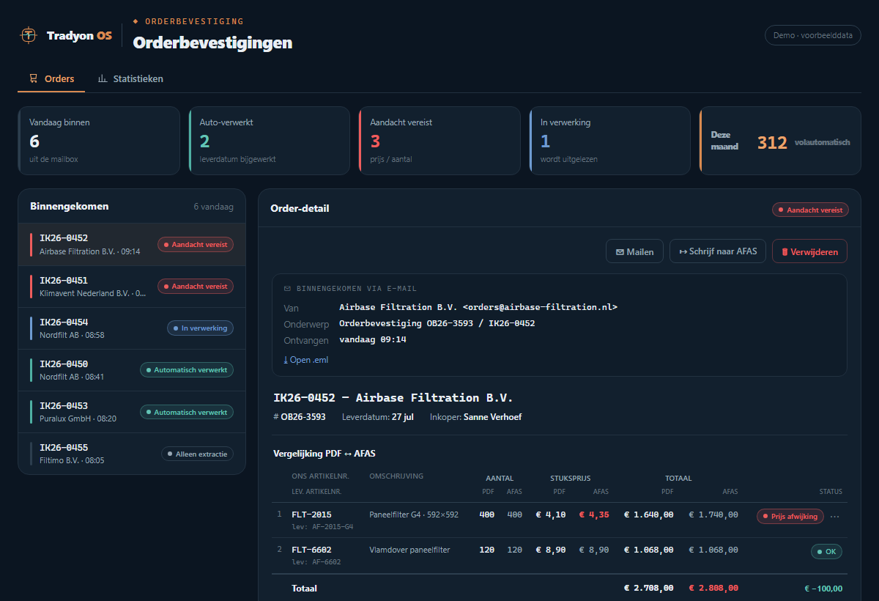Click the PDF grand total € 2.708,00
The width and height of the screenshot is (879, 601).
pyautogui.click(x=649, y=588)
